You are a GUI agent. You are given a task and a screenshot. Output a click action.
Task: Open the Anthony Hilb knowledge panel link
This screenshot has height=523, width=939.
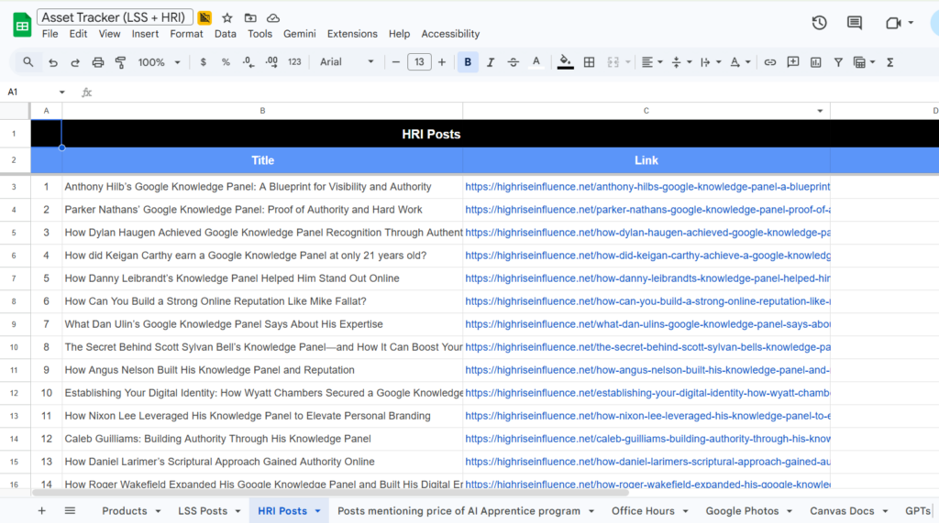[x=646, y=187]
